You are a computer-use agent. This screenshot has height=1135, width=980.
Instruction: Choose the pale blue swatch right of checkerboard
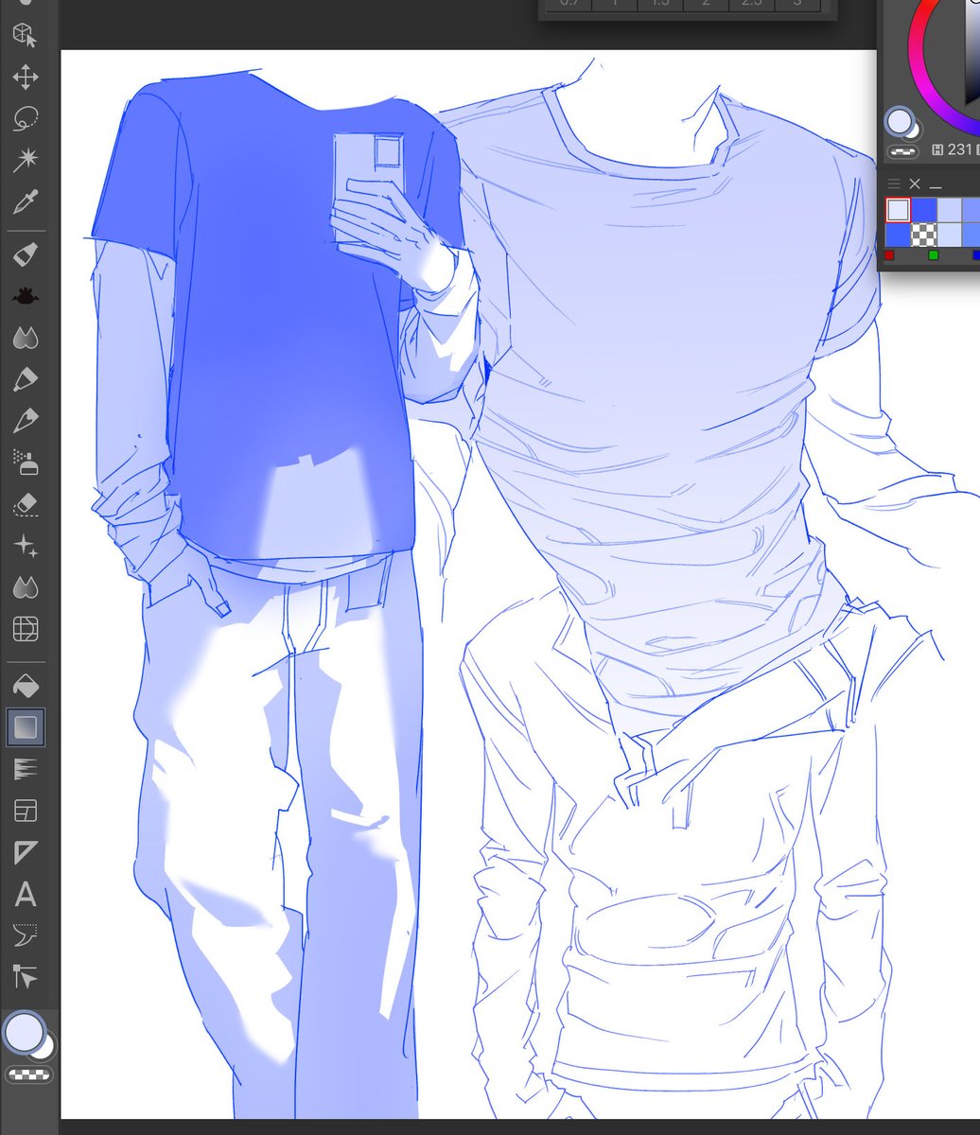[x=949, y=235]
